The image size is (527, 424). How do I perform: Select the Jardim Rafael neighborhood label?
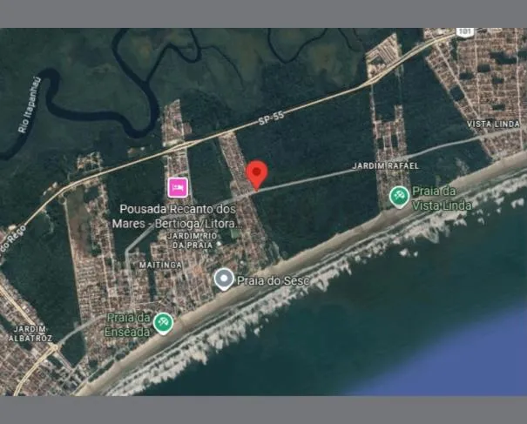coord(385,165)
